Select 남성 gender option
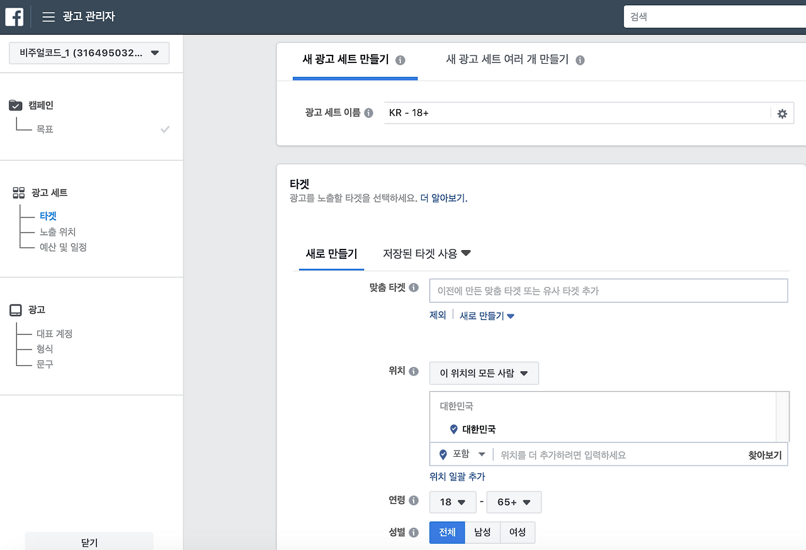This screenshot has width=806, height=550. pyautogui.click(x=482, y=532)
